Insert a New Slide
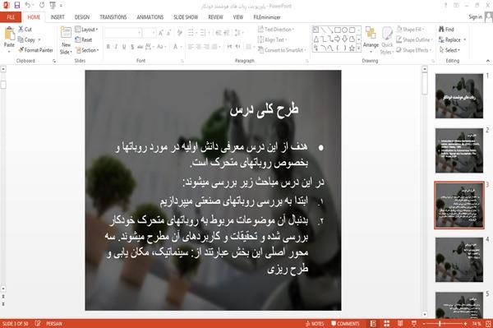The width and height of the screenshot is (493, 328). pyautogui.click(x=66, y=40)
